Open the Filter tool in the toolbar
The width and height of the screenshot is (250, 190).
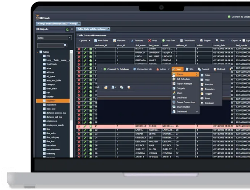pos(220,40)
